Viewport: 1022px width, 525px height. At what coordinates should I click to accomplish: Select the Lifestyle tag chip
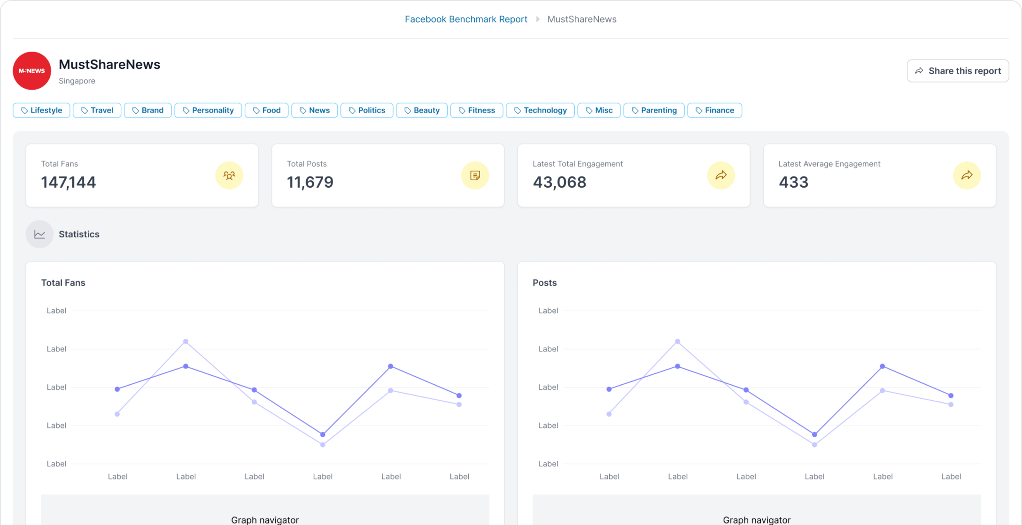tap(41, 110)
